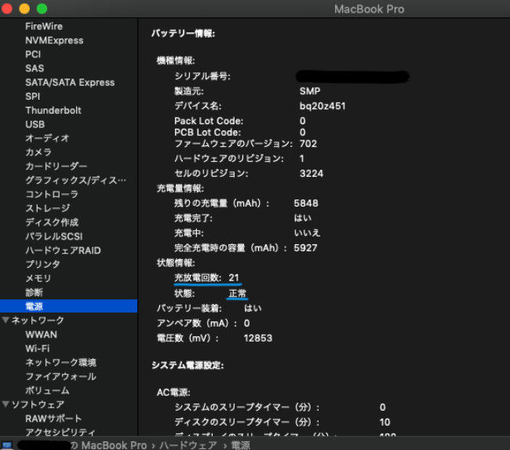Click MacBook Pro in the path bar
This screenshot has width=510, height=450.
114,445
